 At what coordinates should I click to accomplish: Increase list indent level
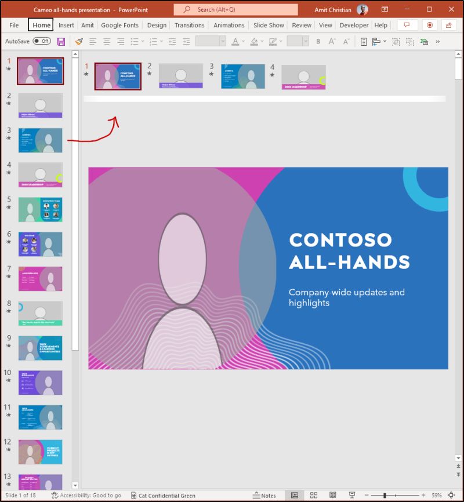pos(186,41)
